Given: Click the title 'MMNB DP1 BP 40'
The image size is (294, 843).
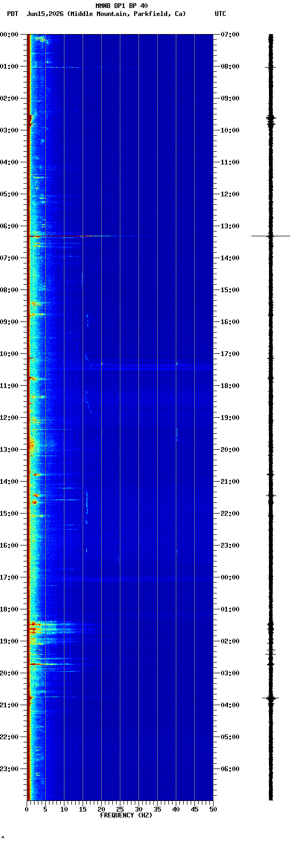Looking at the screenshot, I should (x=121, y=6).
